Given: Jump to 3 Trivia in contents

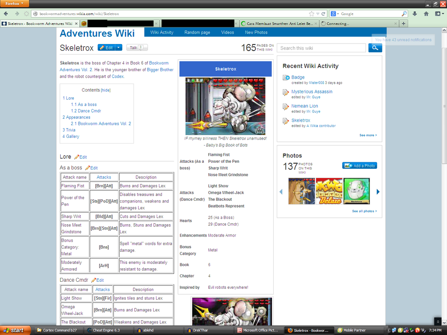Looking at the screenshot, I should tap(69, 130).
